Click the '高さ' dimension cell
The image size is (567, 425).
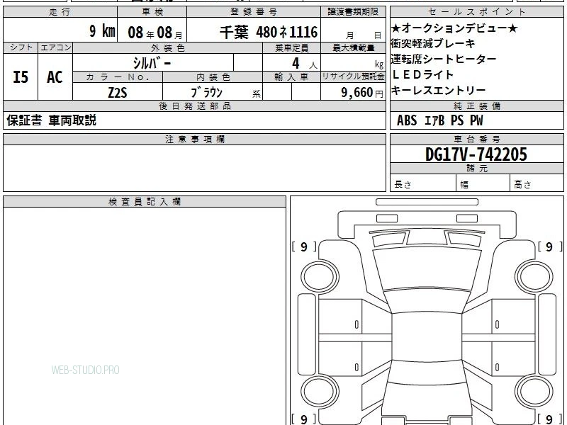click(537, 183)
